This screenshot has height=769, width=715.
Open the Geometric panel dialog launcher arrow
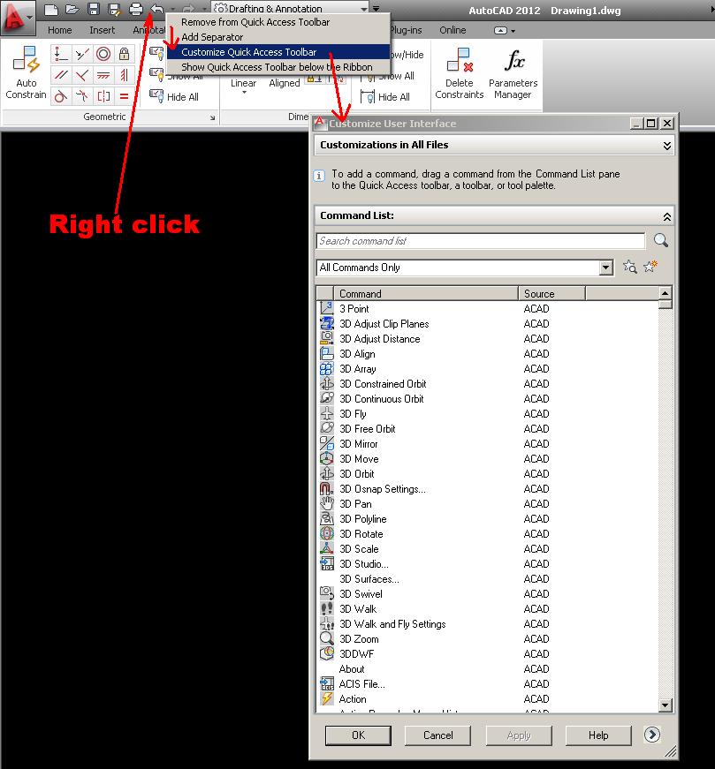(x=212, y=117)
